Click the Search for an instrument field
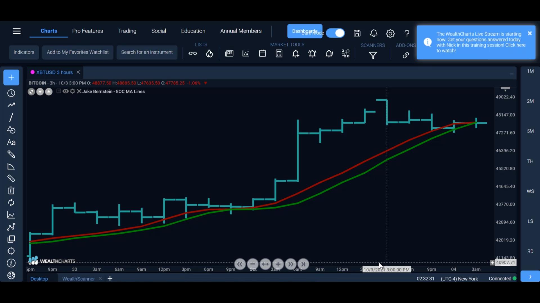 coord(147,52)
